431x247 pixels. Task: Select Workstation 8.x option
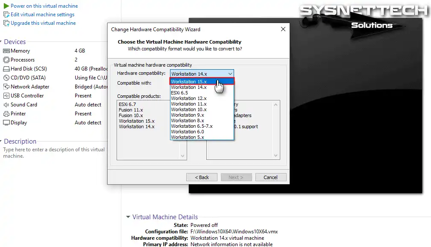[x=202, y=121]
